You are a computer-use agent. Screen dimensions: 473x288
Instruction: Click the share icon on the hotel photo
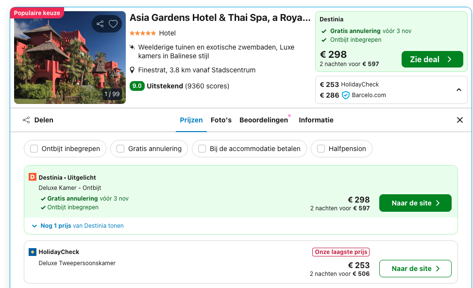(x=101, y=23)
